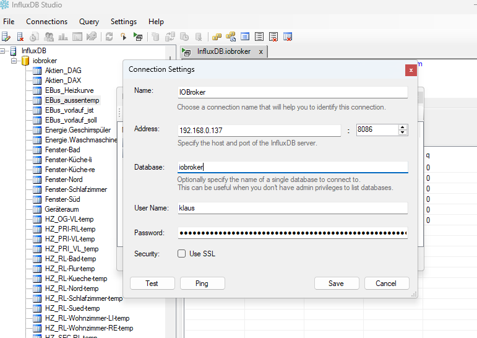The height and width of the screenshot is (338, 477).
Task: Click the grayed speaker-with-documents toolbar icon
Action: click(x=92, y=37)
